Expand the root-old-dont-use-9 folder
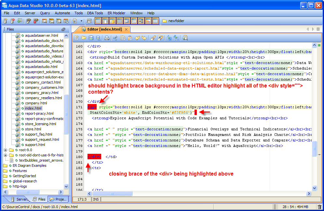324x211 pixels. 6,155
